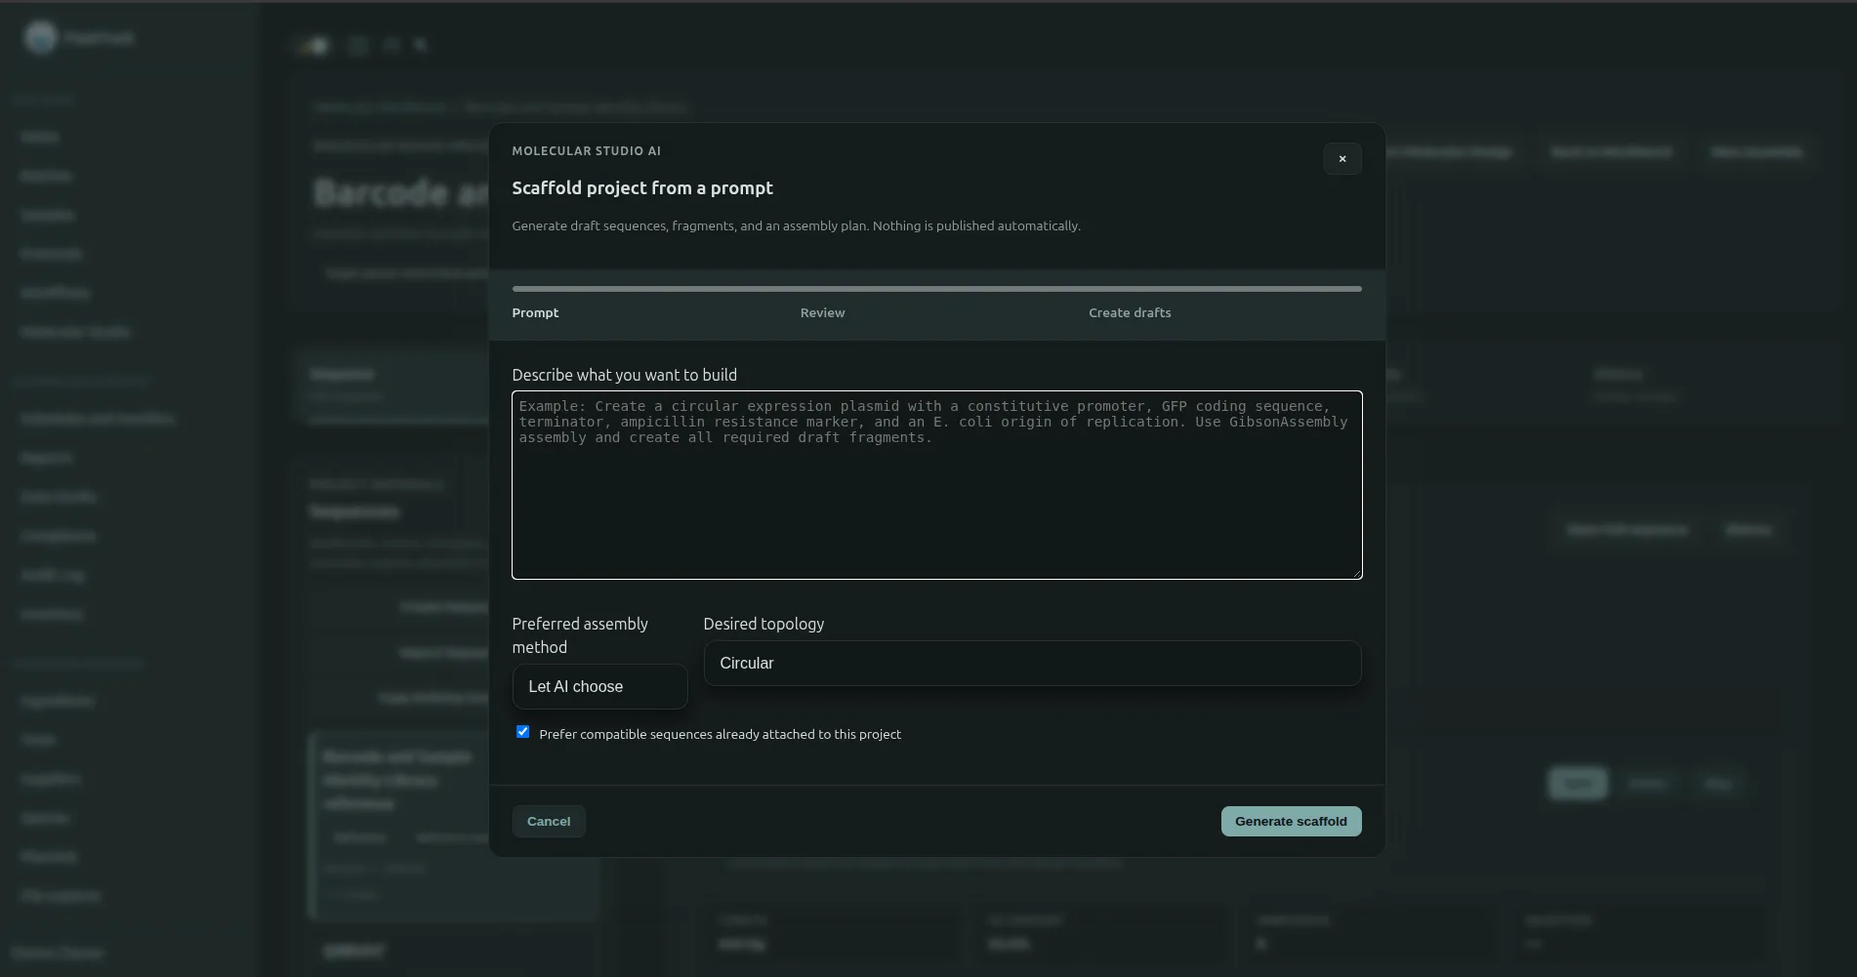The height and width of the screenshot is (977, 1857).
Task: Click Generate scaffold button
Action: click(1291, 822)
